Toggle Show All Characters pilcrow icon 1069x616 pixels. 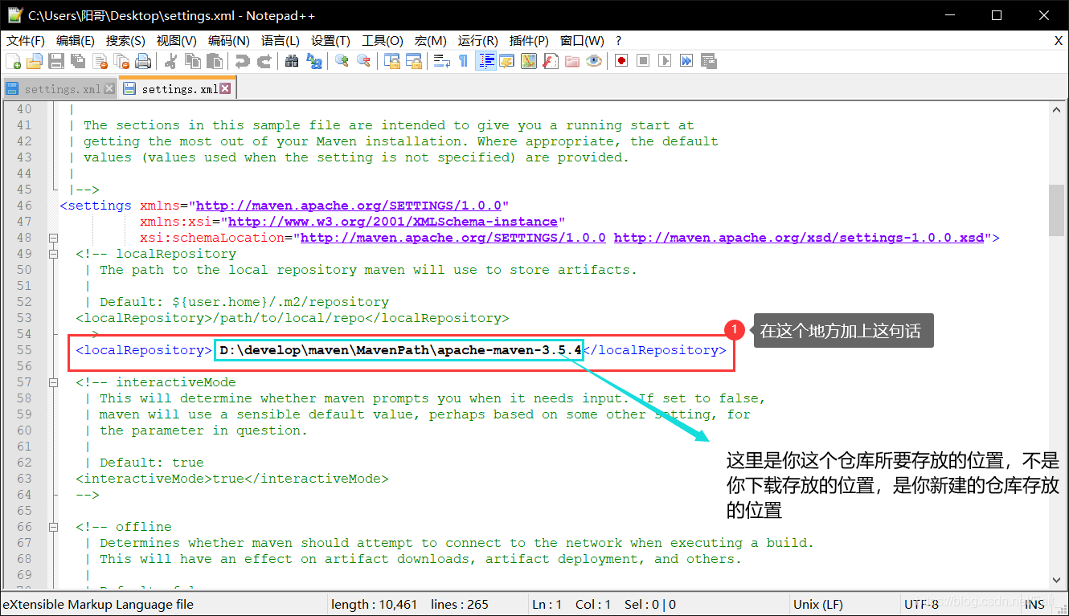click(x=463, y=61)
